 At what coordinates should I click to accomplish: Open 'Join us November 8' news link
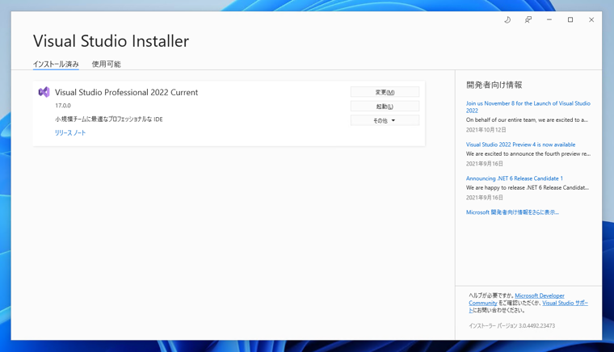[x=528, y=107]
